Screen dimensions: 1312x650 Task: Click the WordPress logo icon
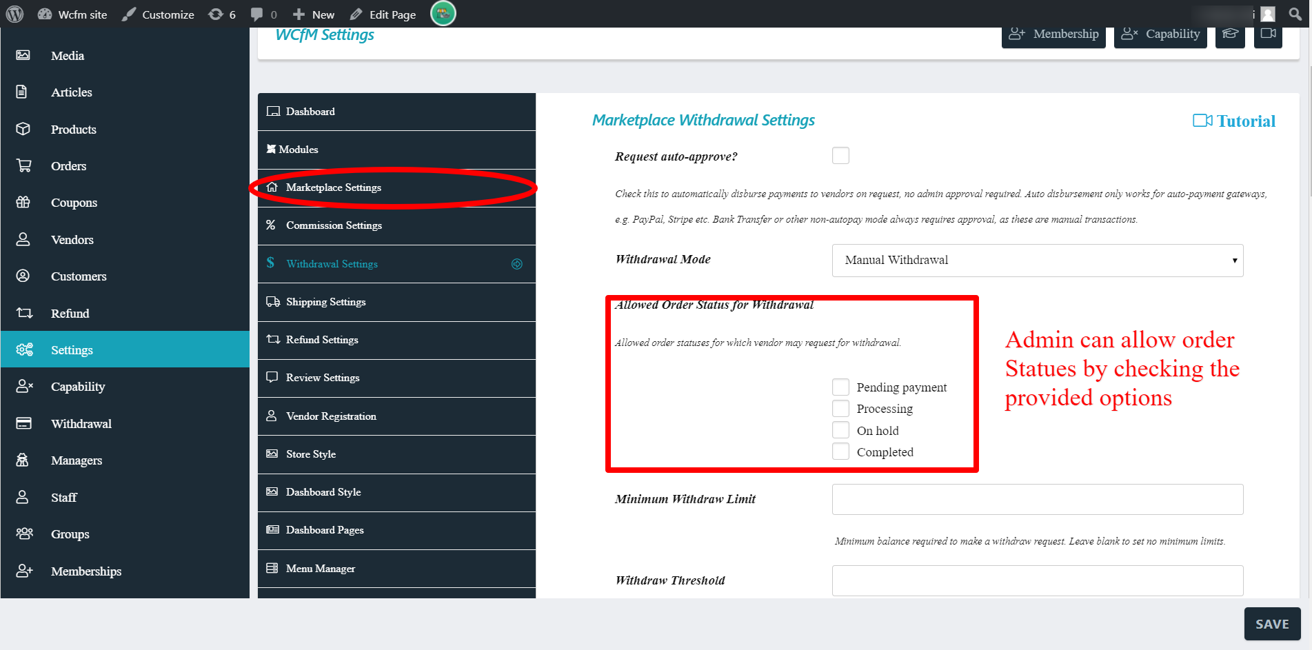pos(15,14)
